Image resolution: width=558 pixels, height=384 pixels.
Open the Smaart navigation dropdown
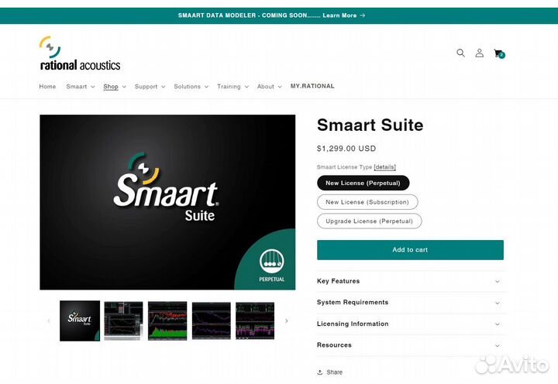point(81,87)
